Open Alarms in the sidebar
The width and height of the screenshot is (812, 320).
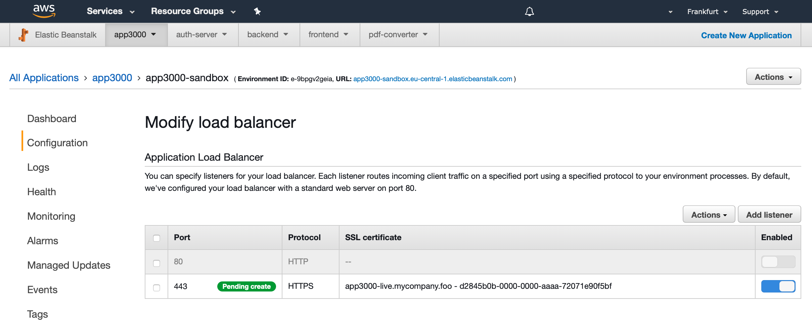[x=43, y=241]
